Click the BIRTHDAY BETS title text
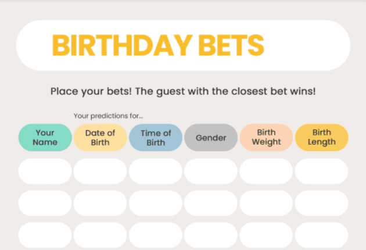 click(157, 45)
